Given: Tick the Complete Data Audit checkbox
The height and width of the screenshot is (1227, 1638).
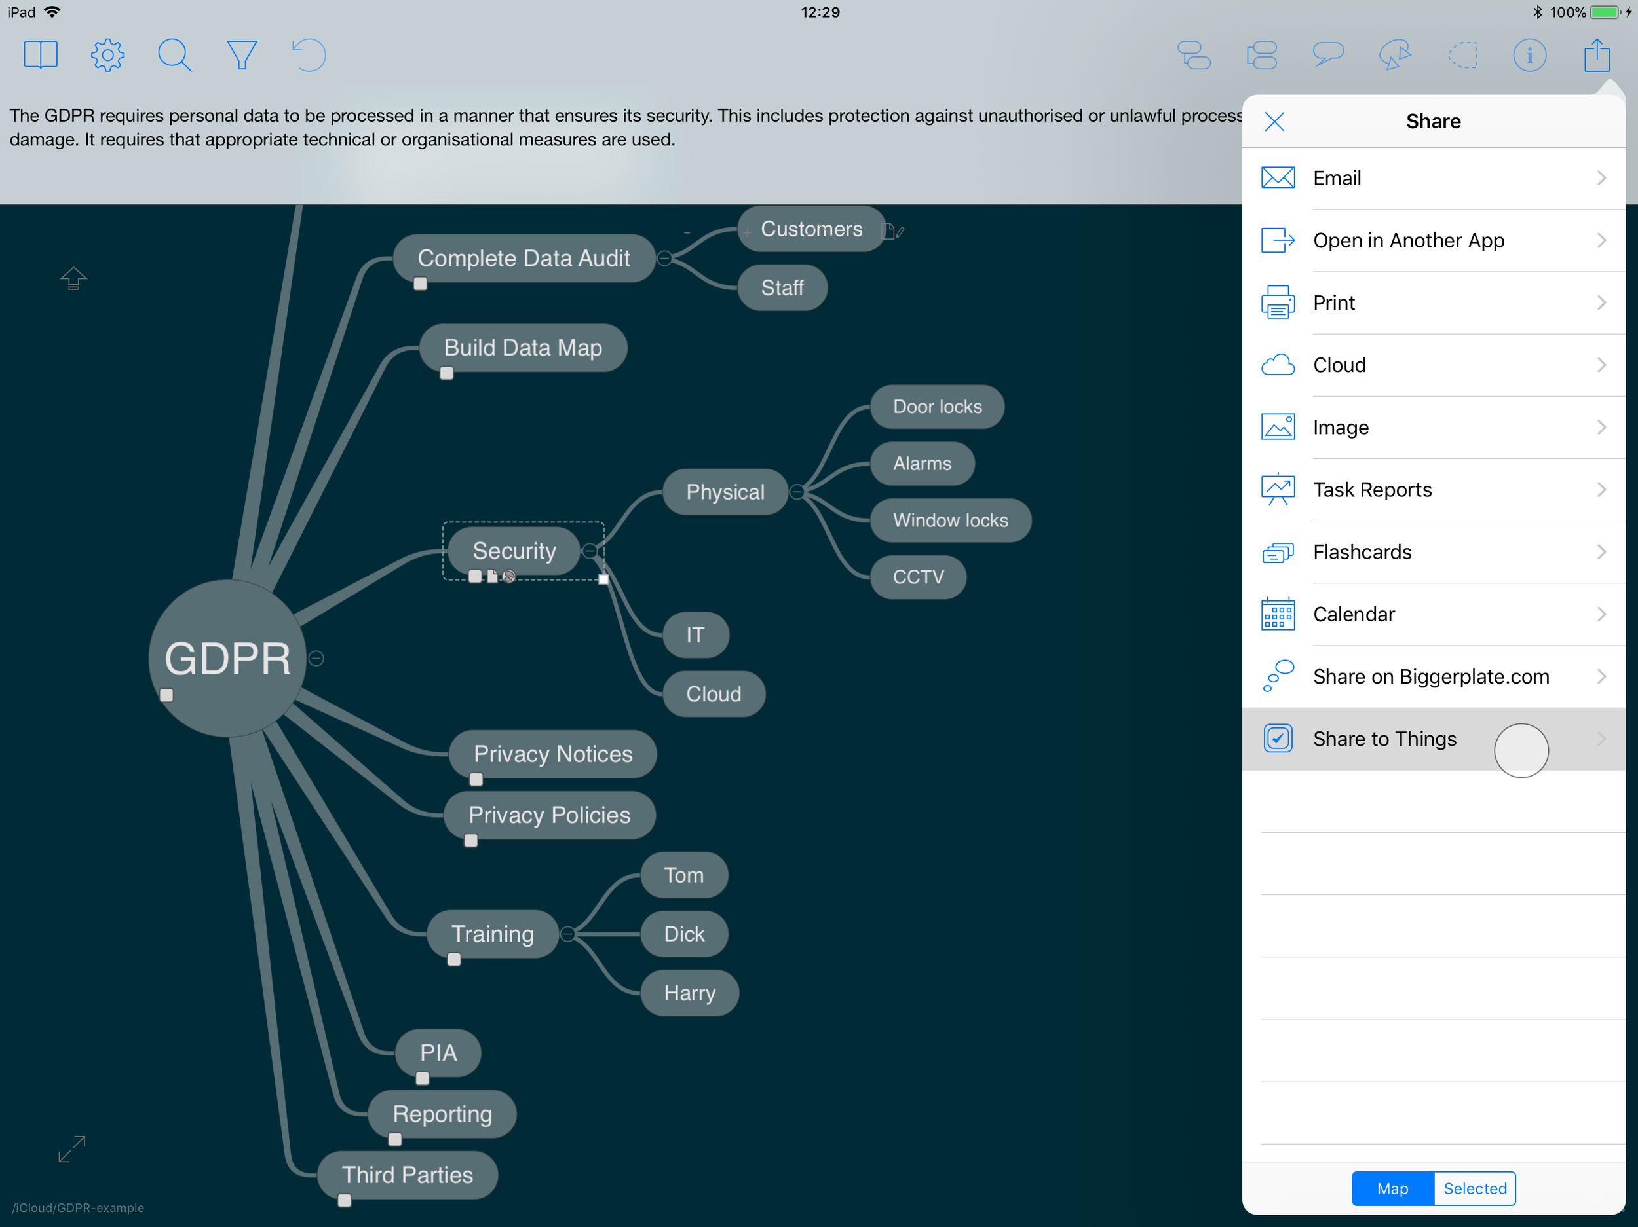Looking at the screenshot, I should point(421,284).
